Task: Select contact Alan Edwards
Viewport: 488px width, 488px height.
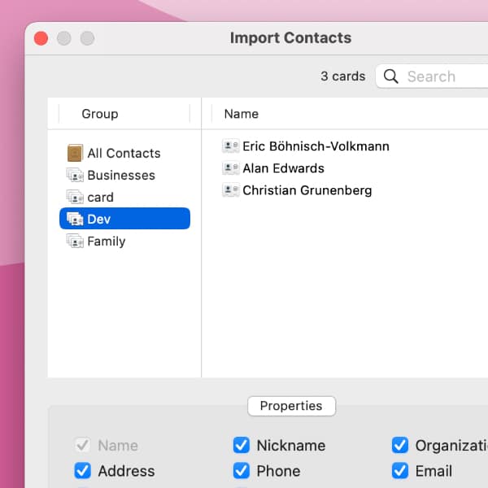Action: (284, 168)
